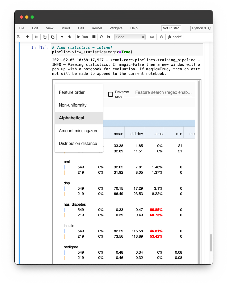Click the blue swatch in insulin row

tap(65, 231)
